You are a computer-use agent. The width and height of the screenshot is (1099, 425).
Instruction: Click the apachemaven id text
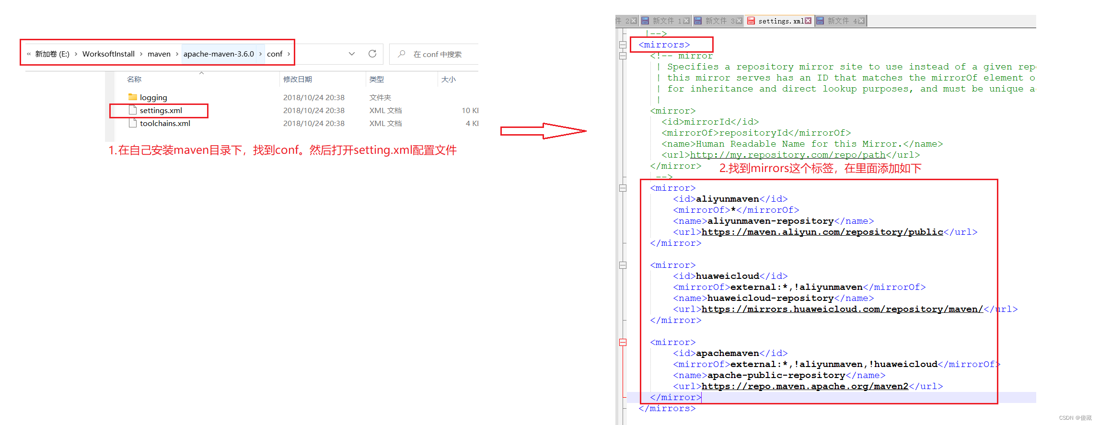tap(728, 353)
